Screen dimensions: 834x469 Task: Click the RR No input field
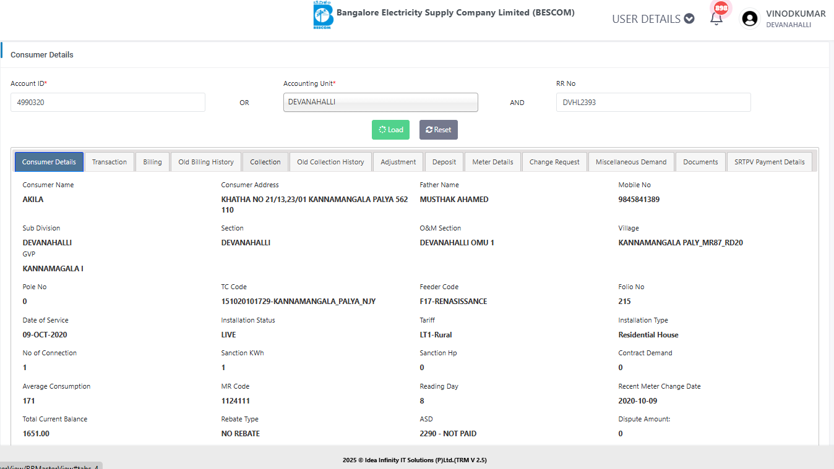pos(653,103)
